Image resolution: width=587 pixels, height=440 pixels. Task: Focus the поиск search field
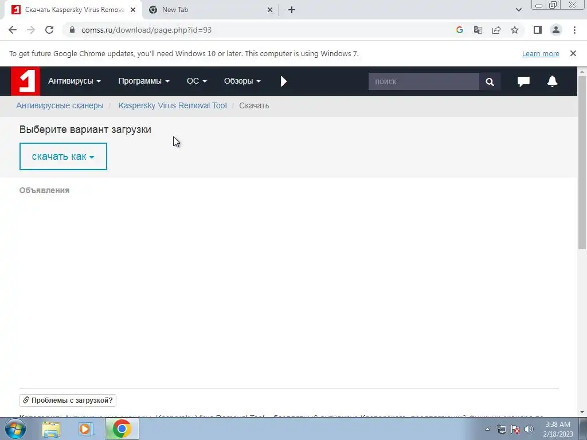424,81
